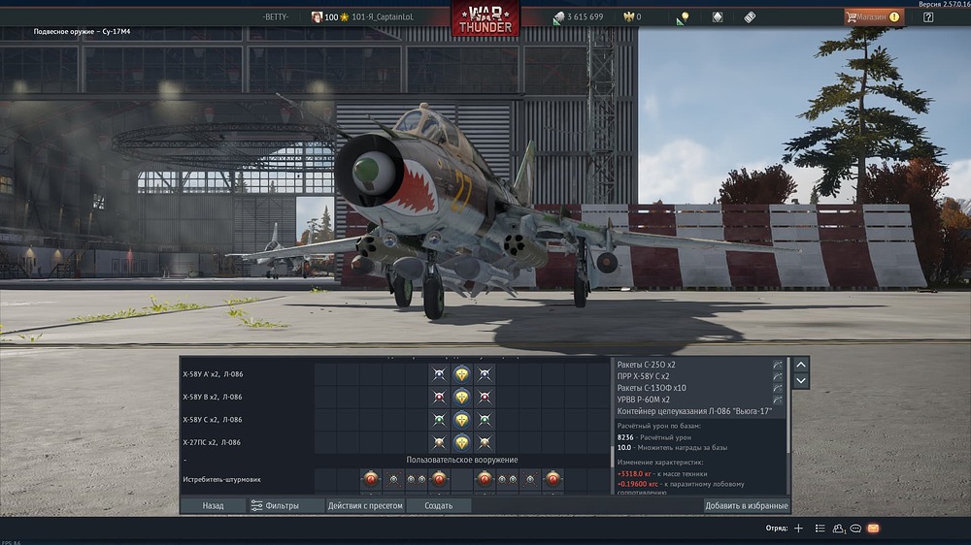Click the golden eagles currency icon
Viewport: 971px width, 545px height.
[x=628, y=17]
